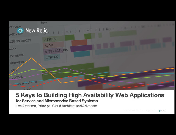Click 'JS ERRORS' in the background sidebar
The width and height of the screenshot is (176, 135).
(x=17, y=55)
